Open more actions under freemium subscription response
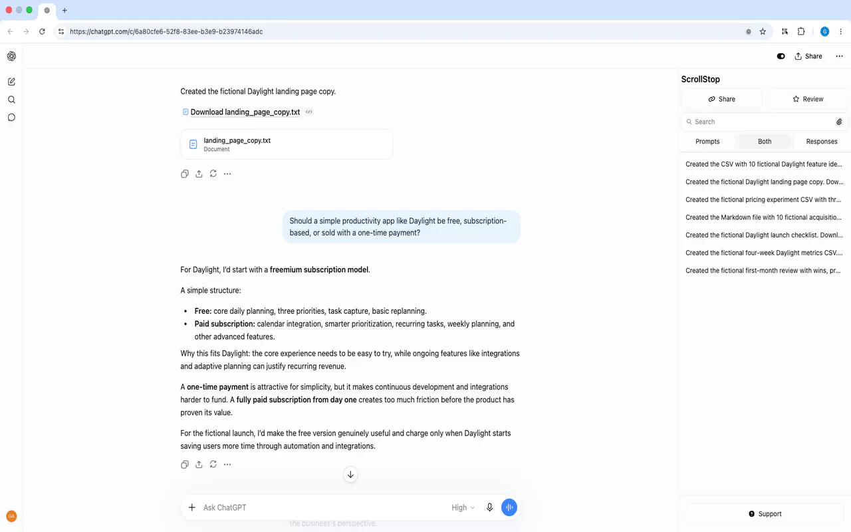 227,465
